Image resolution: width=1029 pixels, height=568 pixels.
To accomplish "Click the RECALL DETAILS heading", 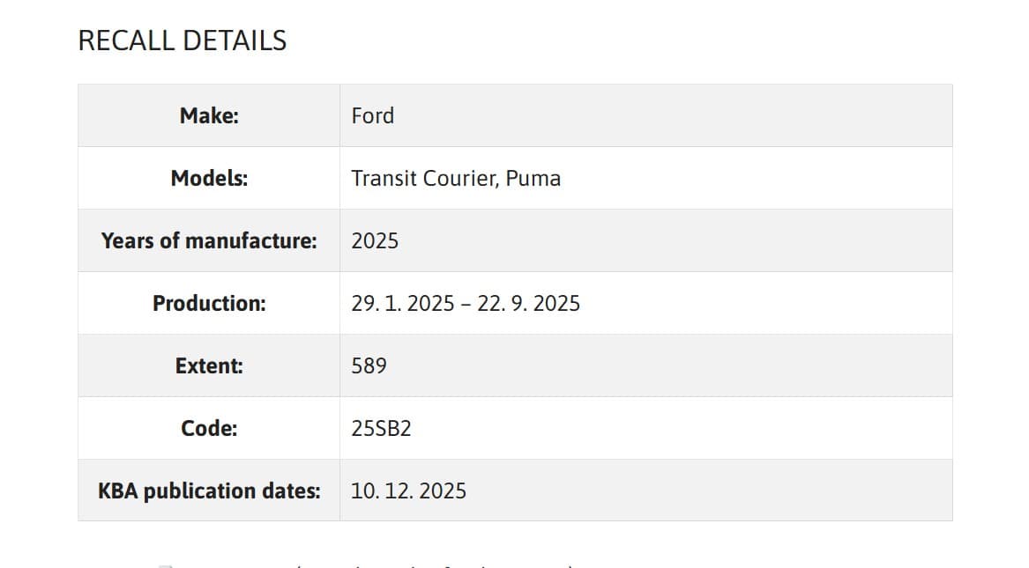I will point(183,41).
